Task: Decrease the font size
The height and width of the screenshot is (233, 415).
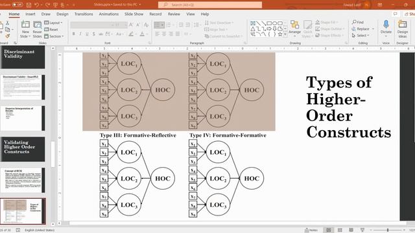Action: 138,25
